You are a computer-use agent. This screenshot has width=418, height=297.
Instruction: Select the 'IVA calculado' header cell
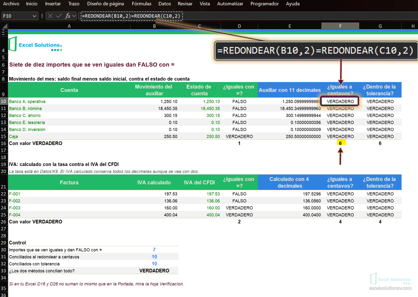pos(154,182)
